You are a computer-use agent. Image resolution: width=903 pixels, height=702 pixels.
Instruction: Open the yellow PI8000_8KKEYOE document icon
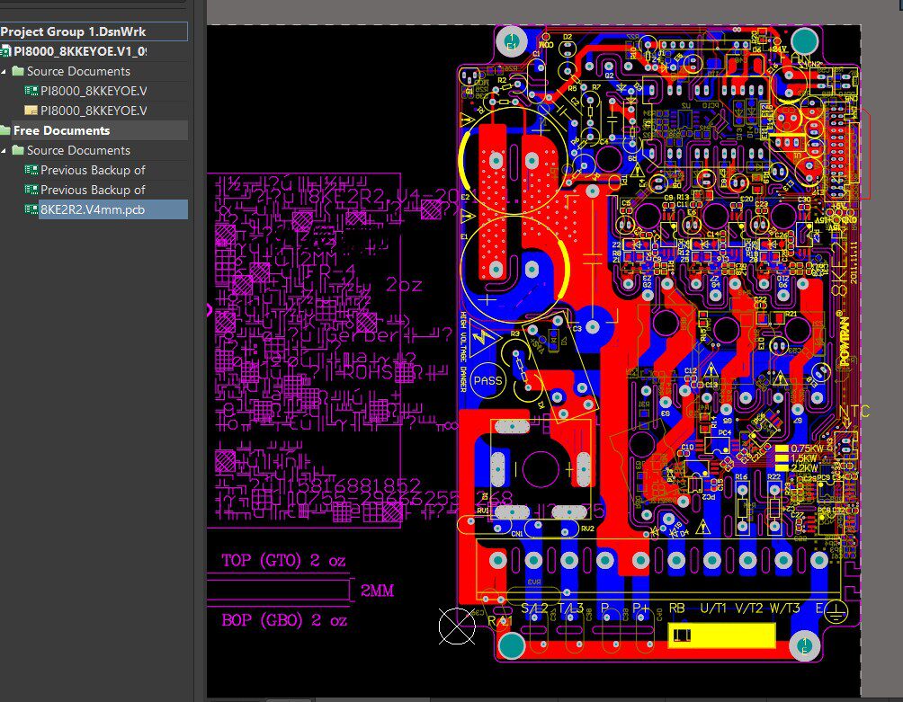pos(31,110)
